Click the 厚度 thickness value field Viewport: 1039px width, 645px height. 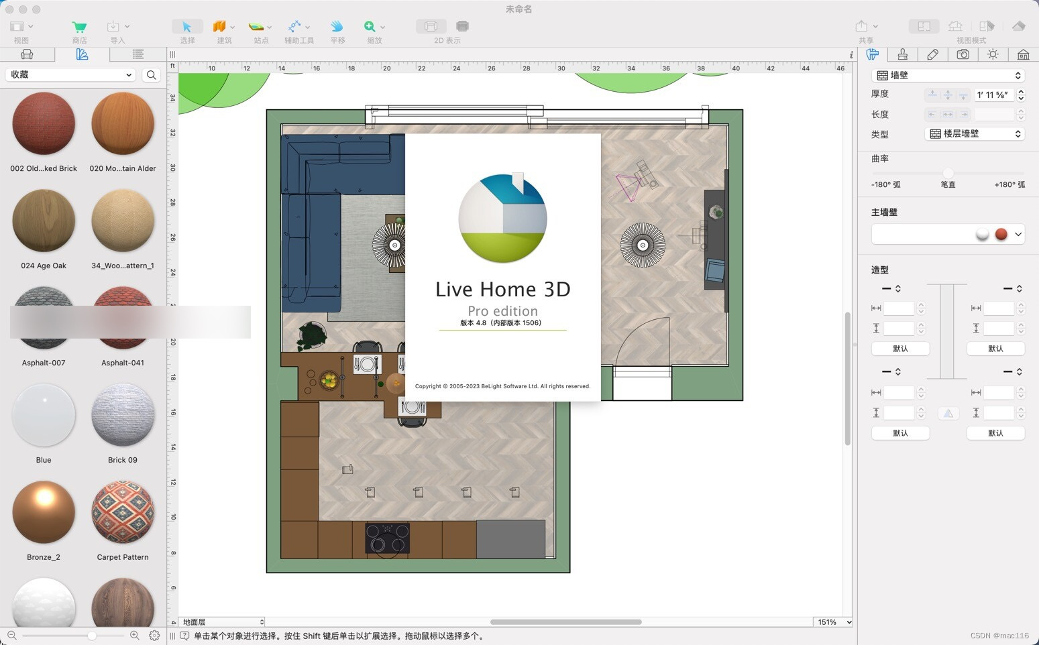(994, 95)
